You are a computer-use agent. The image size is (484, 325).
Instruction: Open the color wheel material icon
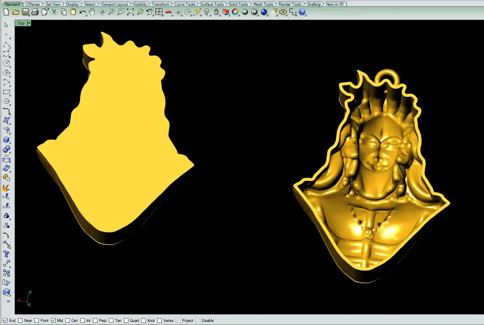(235, 12)
